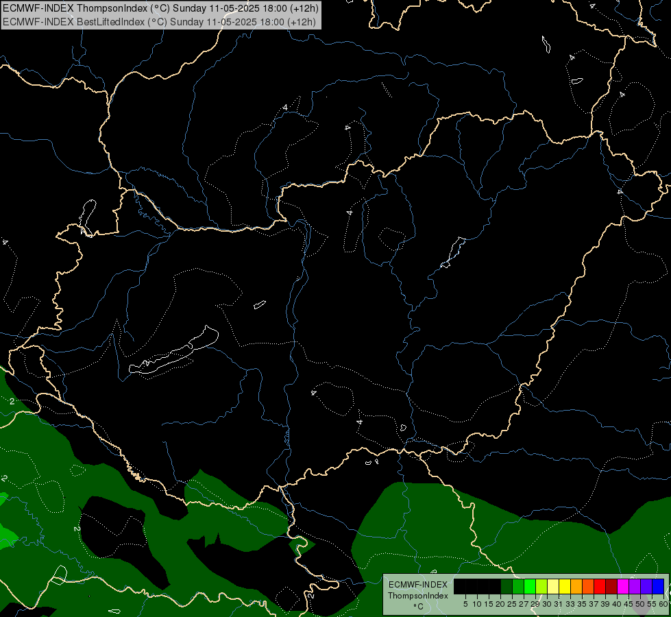This screenshot has height=617, width=671.
Task: Click the legend label ThompsonIndex
Action: click(418, 596)
